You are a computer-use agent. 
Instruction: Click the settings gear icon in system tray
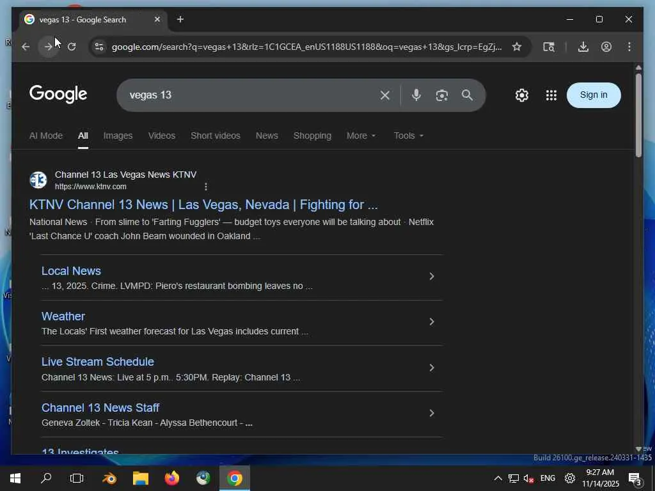tap(570, 478)
